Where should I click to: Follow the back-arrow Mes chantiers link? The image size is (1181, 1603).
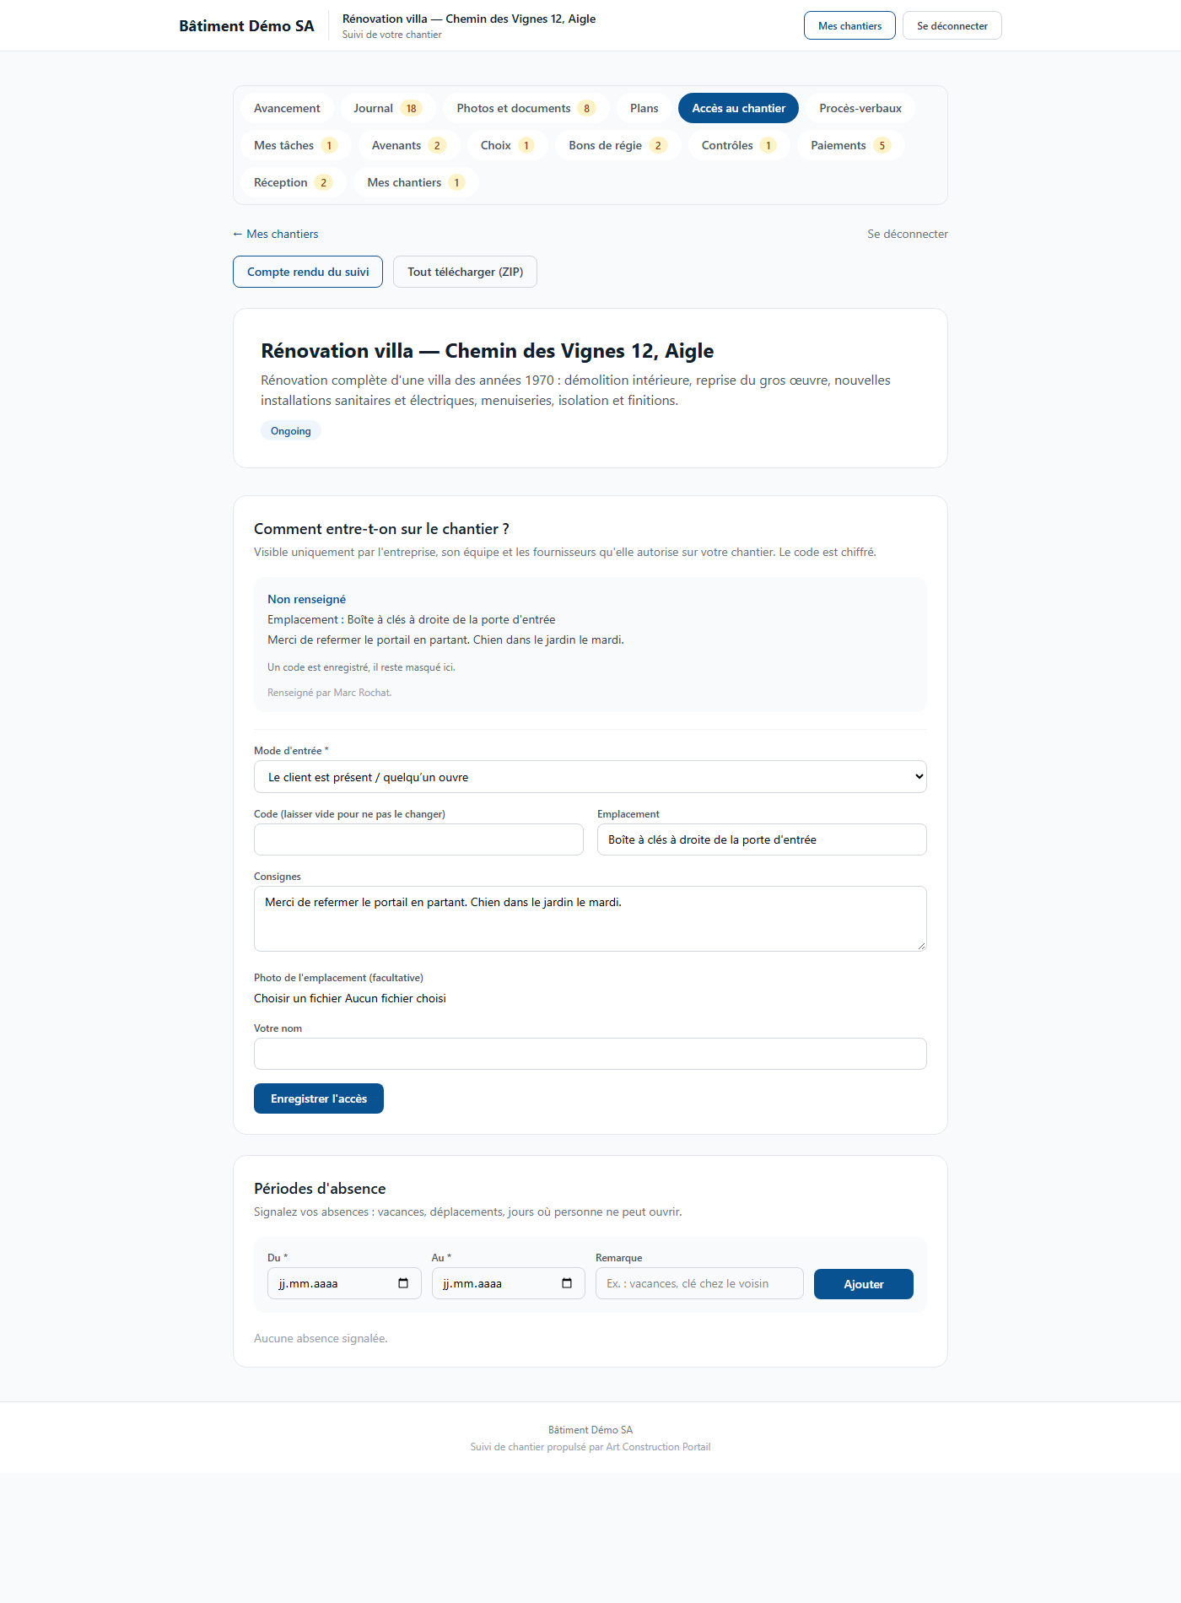pos(276,234)
